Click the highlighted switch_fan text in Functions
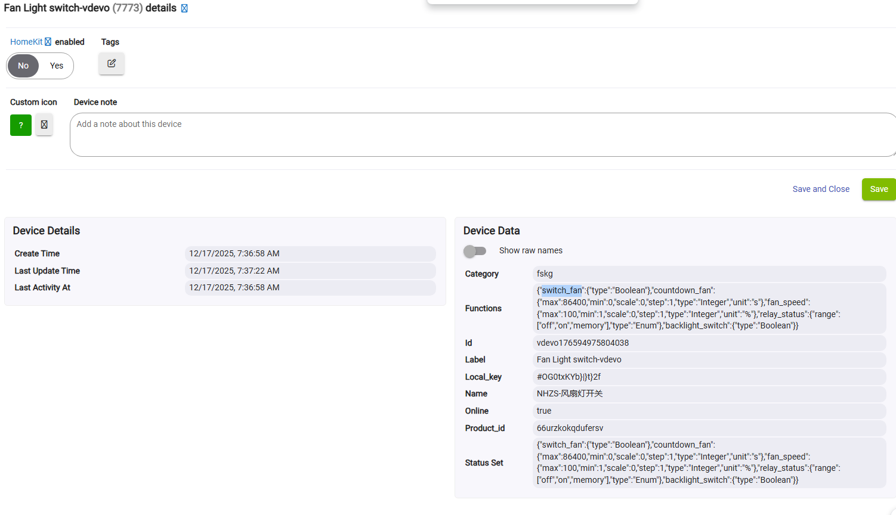 coord(561,290)
